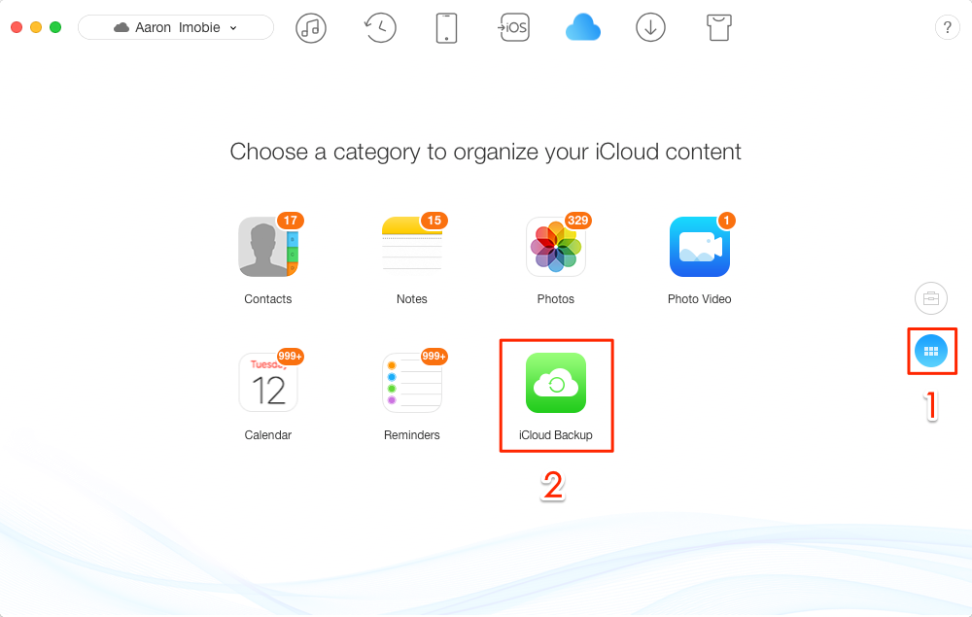Close the window with the red button
The height and width of the screenshot is (617, 972).
click(x=17, y=27)
